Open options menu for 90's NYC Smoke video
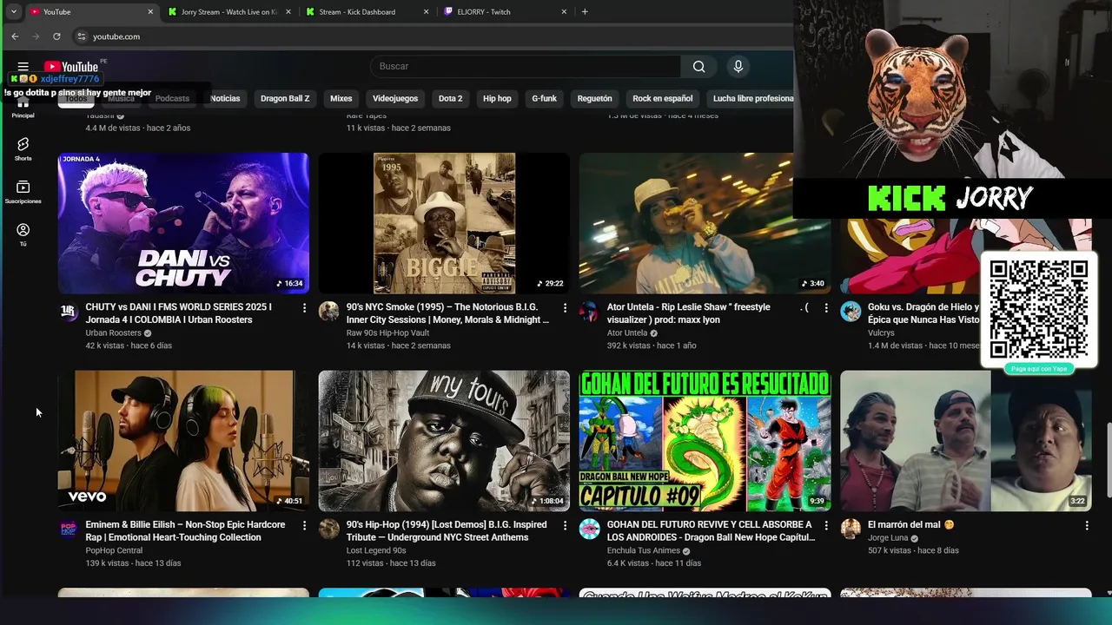The image size is (1112, 625). pyautogui.click(x=565, y=308)
